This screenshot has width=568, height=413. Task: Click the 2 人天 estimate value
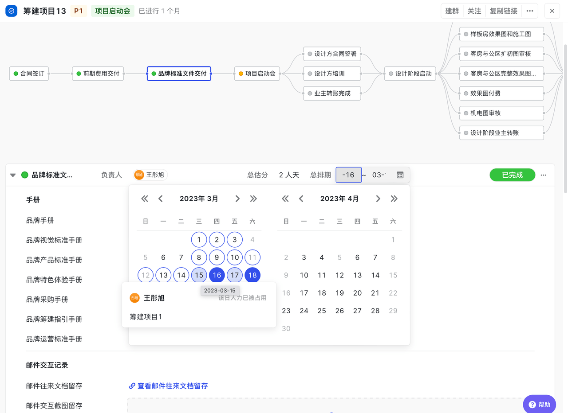pyautogui.click(x=289, y=175)
